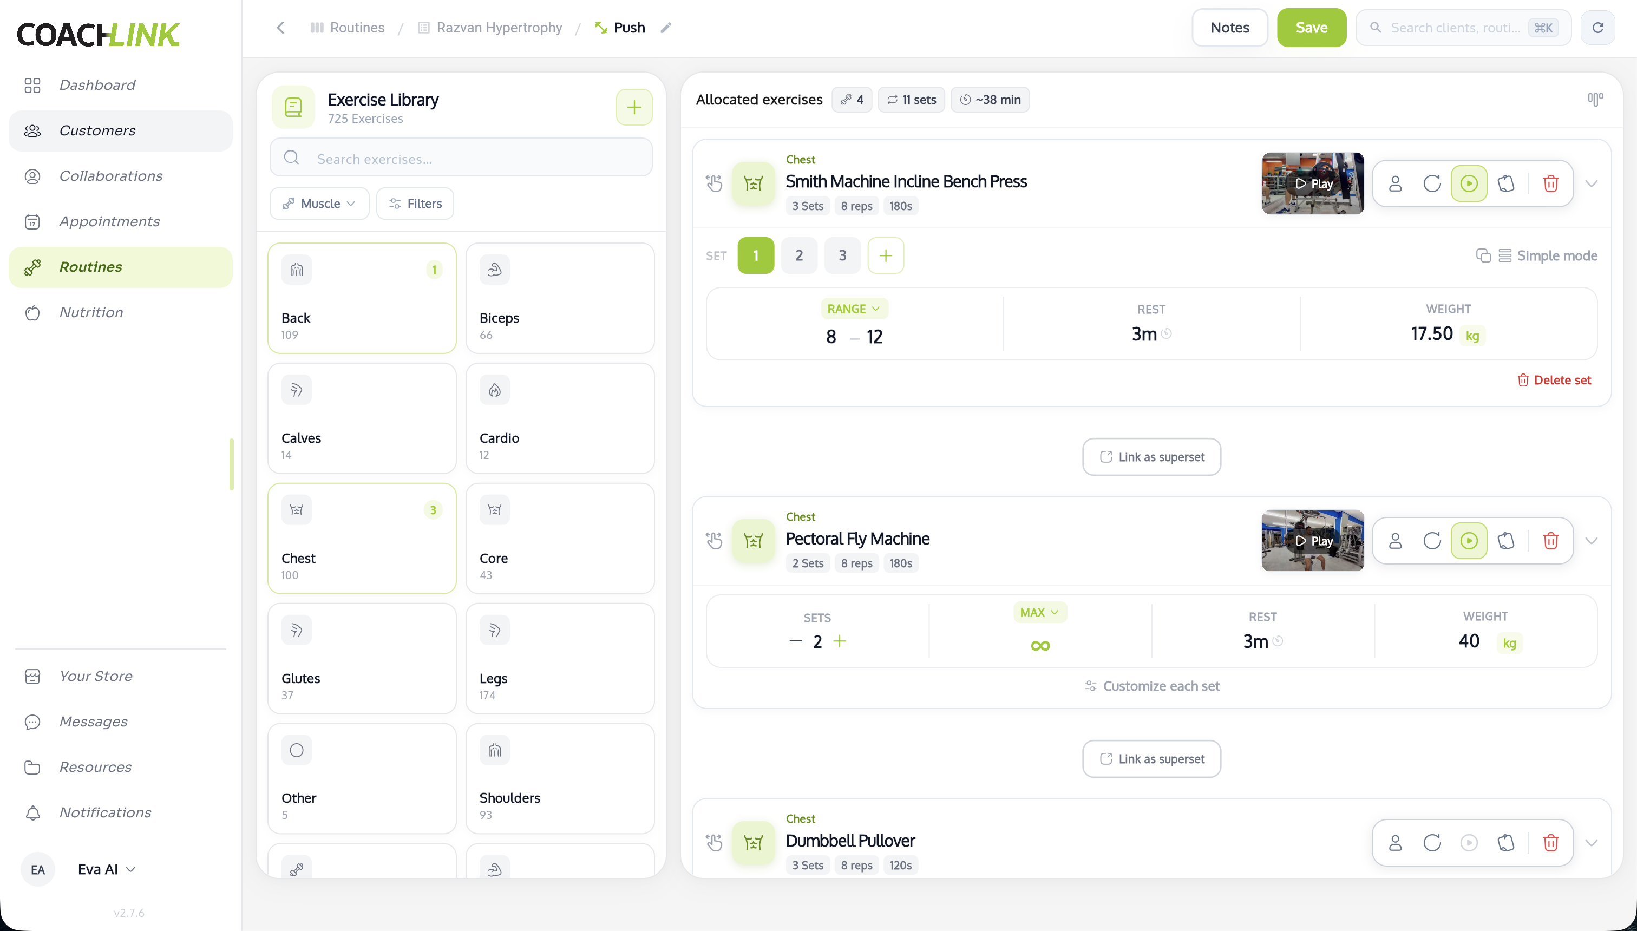Screen dimensions: 1637x931
Task: Click swap icon for Pectoral Fly Machine
Action: pyautogui.click(x=1432, y=541)
